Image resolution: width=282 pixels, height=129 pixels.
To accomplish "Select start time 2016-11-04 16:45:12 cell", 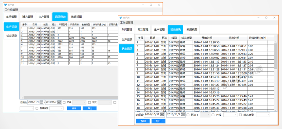I will (x=207, y=89).
